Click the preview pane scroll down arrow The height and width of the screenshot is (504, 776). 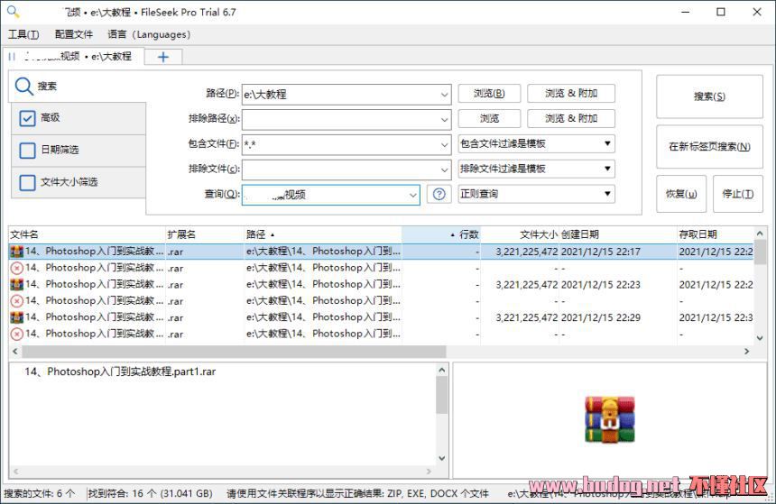click(x=442, y=459)
